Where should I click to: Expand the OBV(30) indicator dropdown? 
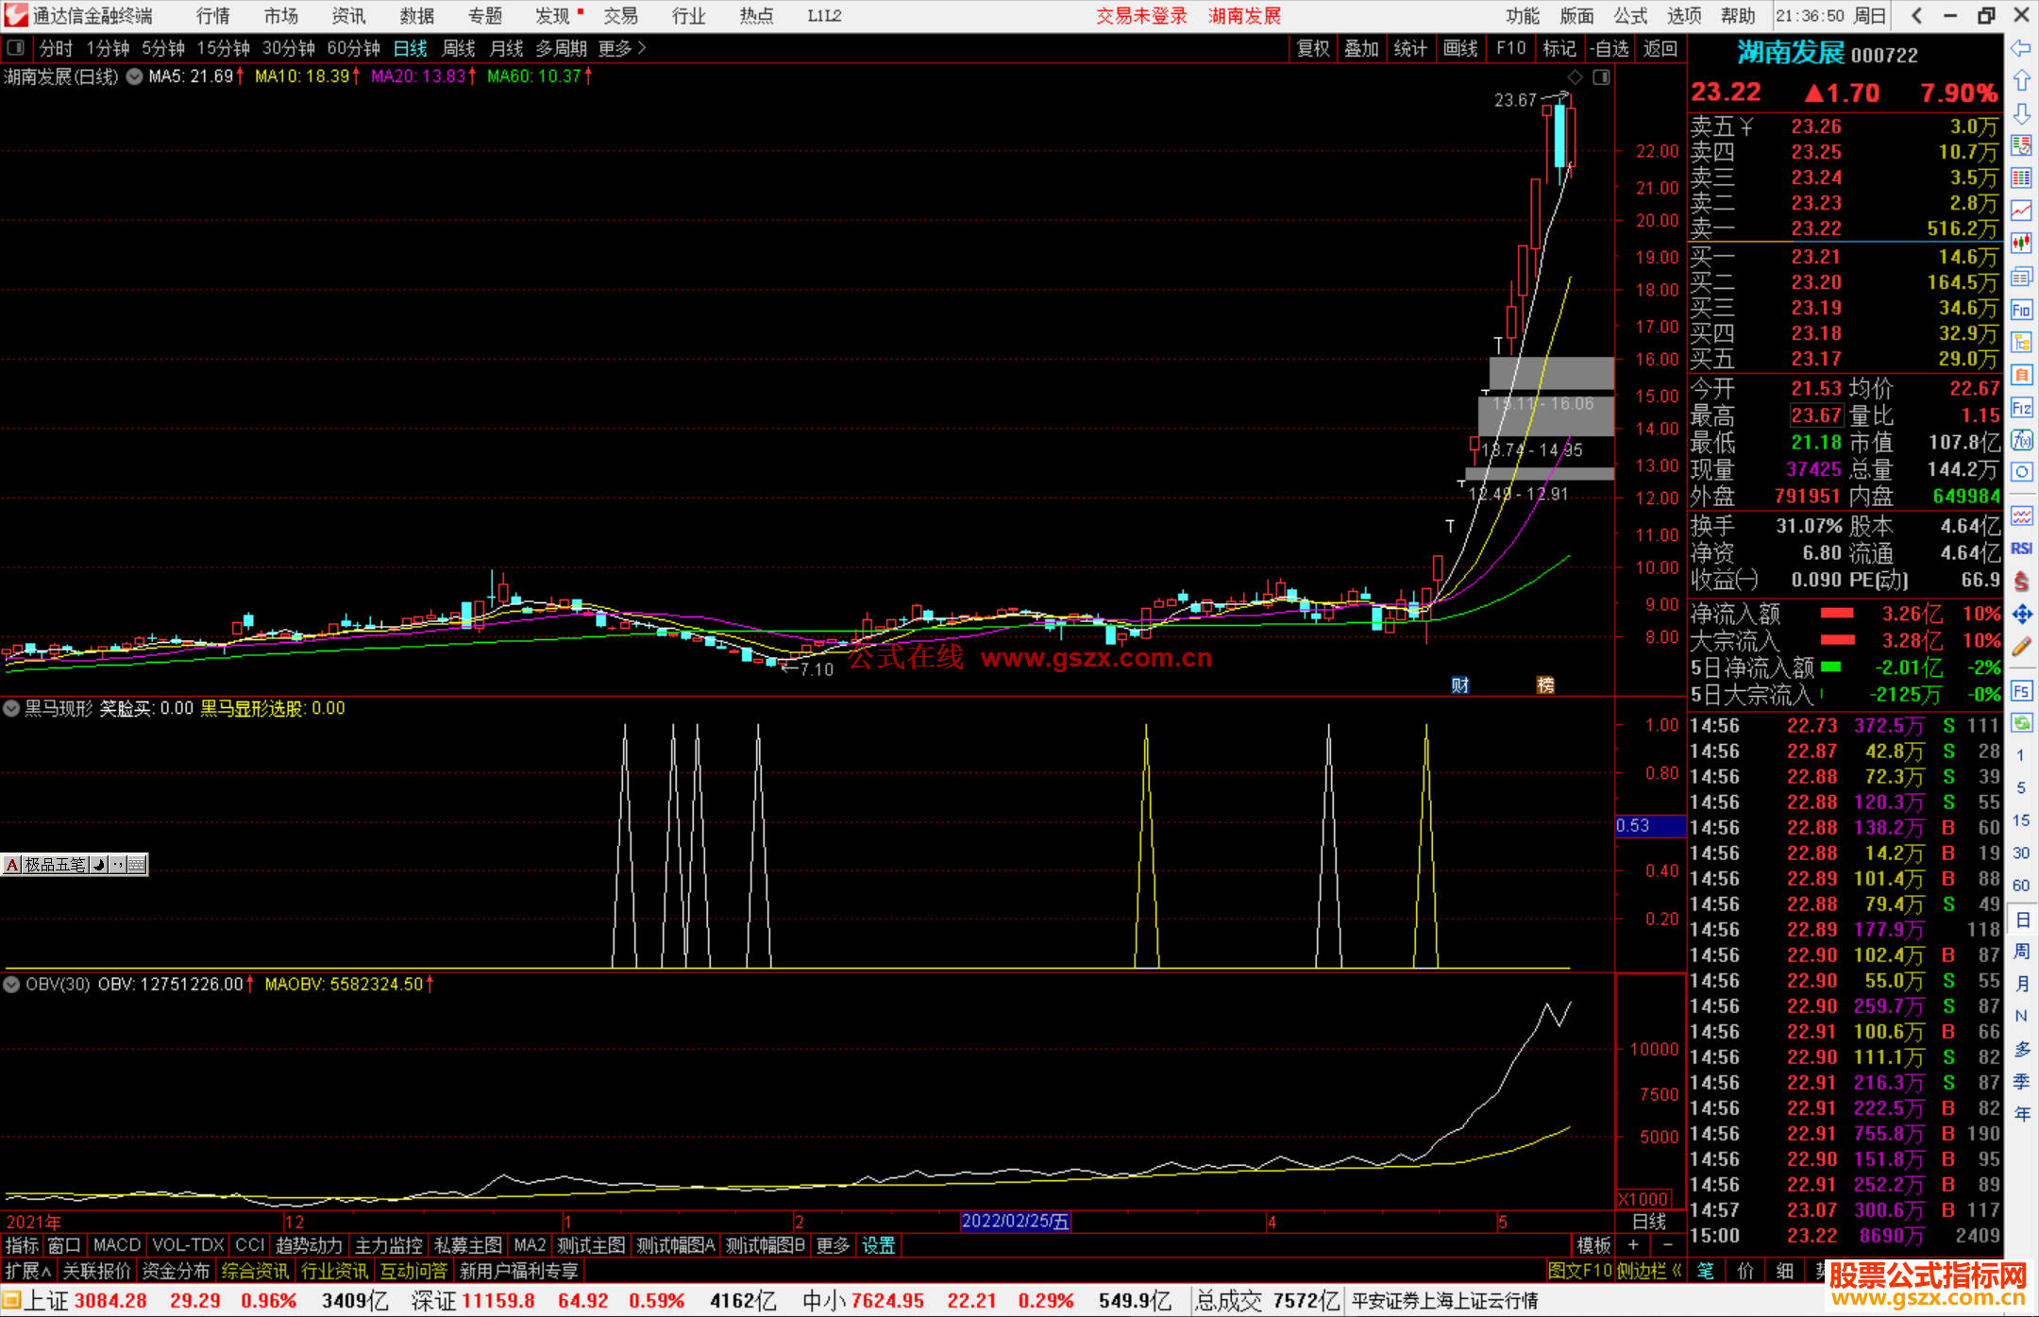tap(11, 984)
